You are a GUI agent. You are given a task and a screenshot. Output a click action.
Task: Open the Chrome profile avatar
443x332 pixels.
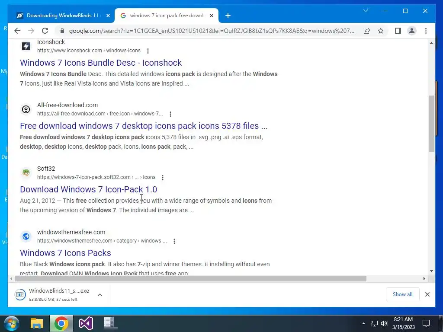[x=412, y=31]
